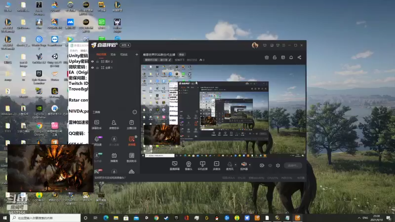Open the toolbox more options circle button
The width and height of the screenshot is (395, 222).
pos(135,112)
